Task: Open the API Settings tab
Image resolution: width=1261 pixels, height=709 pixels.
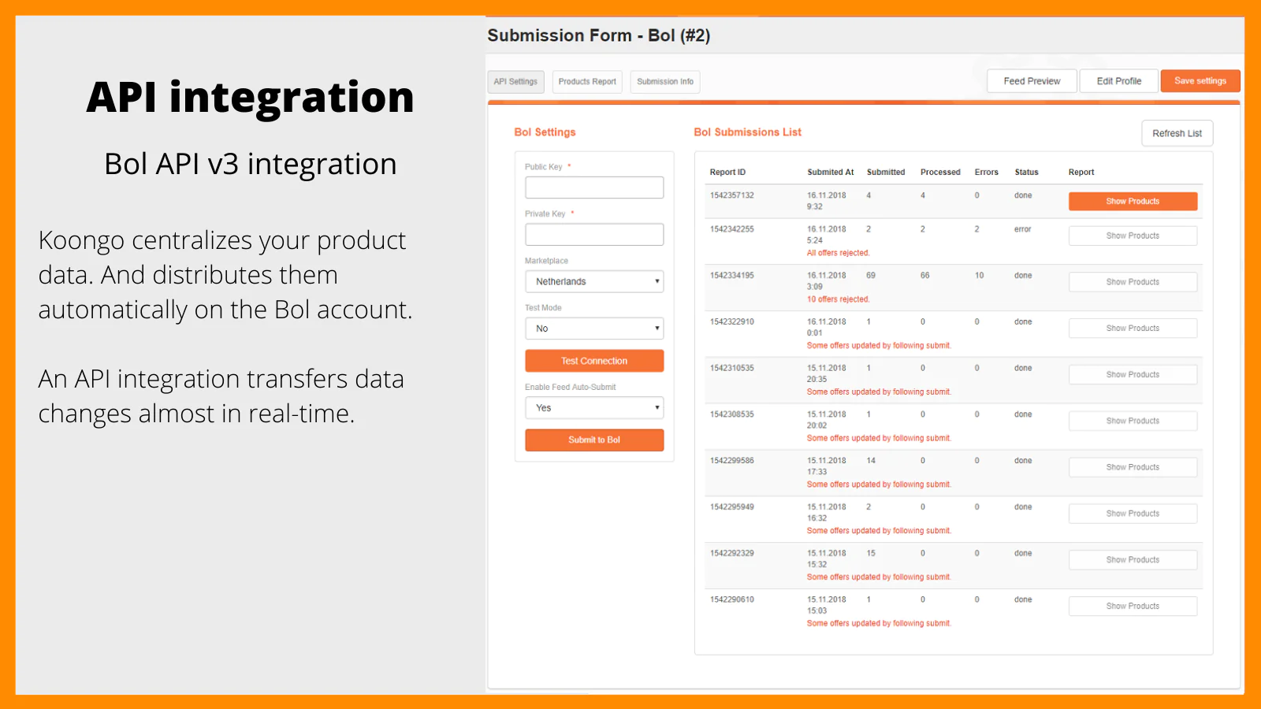Action: (515, 82)
